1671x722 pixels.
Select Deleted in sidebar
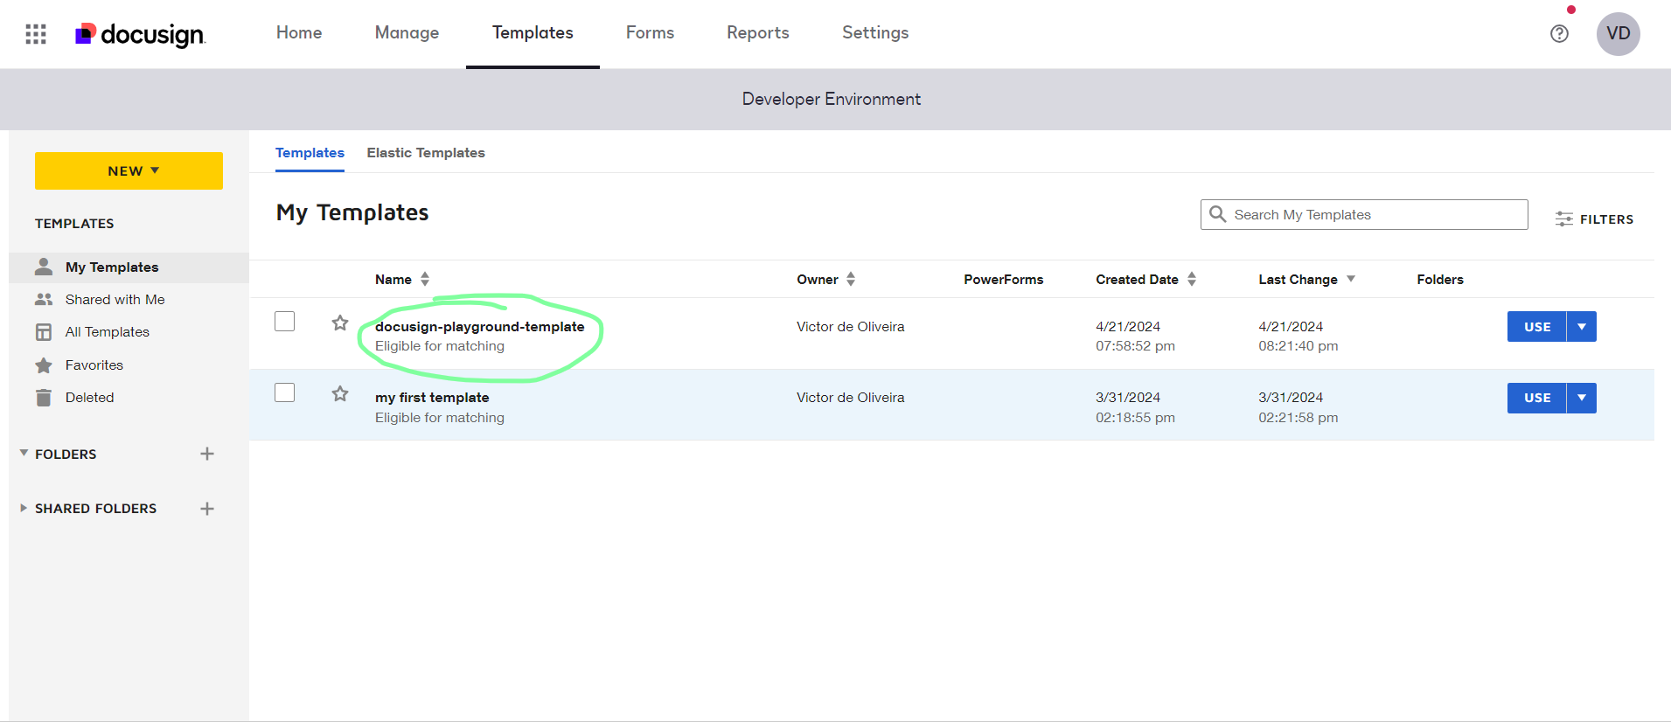coord(89,398)
